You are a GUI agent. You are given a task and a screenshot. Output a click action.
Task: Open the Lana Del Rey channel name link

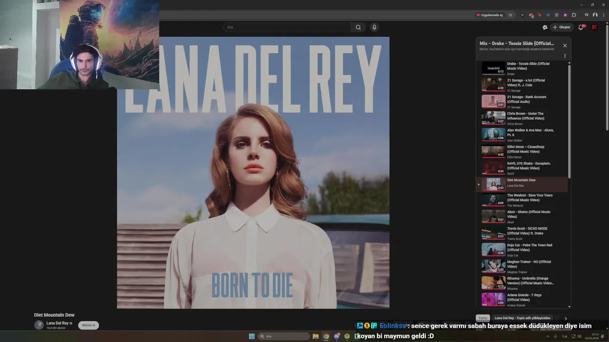(58, 323)
